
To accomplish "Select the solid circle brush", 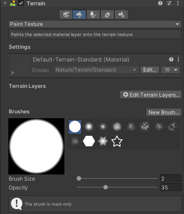I will coord(75,127).
